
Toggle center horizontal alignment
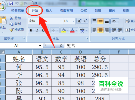point(100,30)
